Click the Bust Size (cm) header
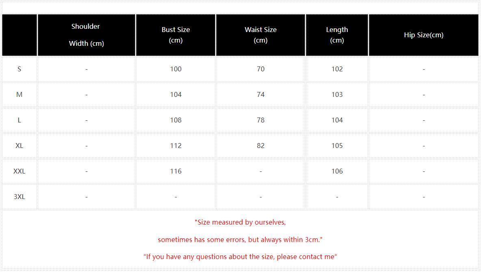Image resolution: width=481 pixels, height=272 pixels. coord(176,35)
